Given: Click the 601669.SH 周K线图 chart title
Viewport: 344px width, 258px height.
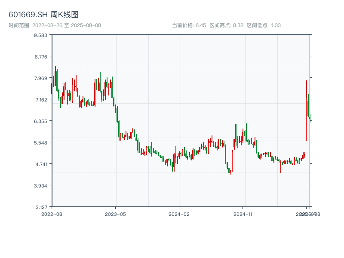Looking at the screenshot, I should (43, 15).
